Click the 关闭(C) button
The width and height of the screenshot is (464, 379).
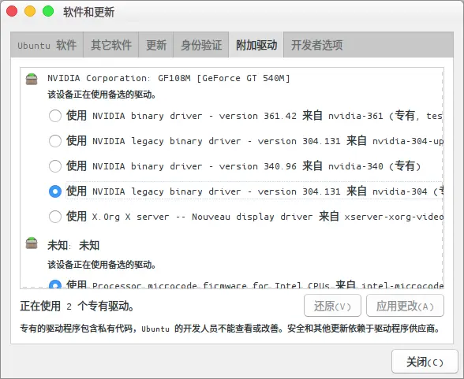pos(425,362)
